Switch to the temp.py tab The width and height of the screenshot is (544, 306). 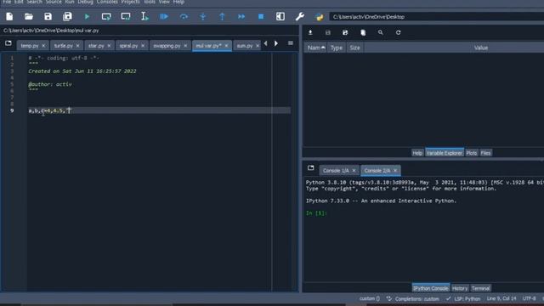(30, 45)
